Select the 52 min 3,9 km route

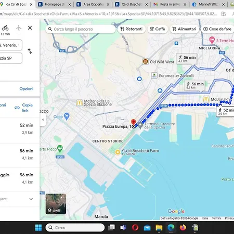point(20,129)
